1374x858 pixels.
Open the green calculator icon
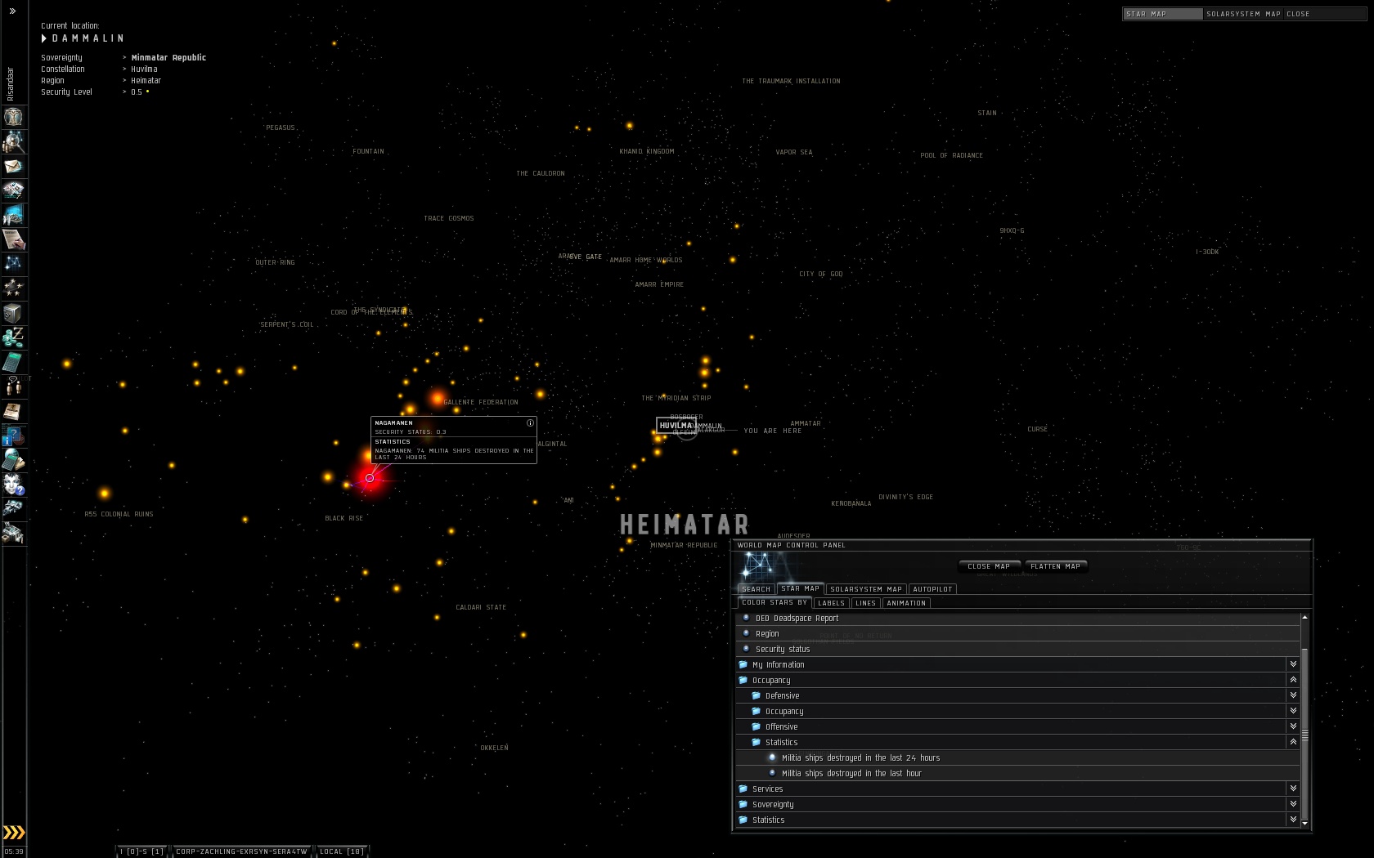click(x=13, y=361)
